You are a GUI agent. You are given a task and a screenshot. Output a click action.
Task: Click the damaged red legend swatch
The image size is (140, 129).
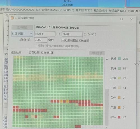(x=119, y=117)
